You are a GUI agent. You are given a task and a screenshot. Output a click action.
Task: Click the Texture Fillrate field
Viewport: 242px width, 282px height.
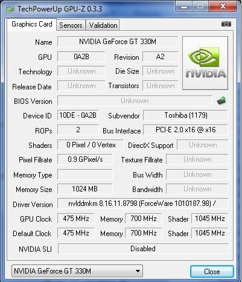coord(197,159)
